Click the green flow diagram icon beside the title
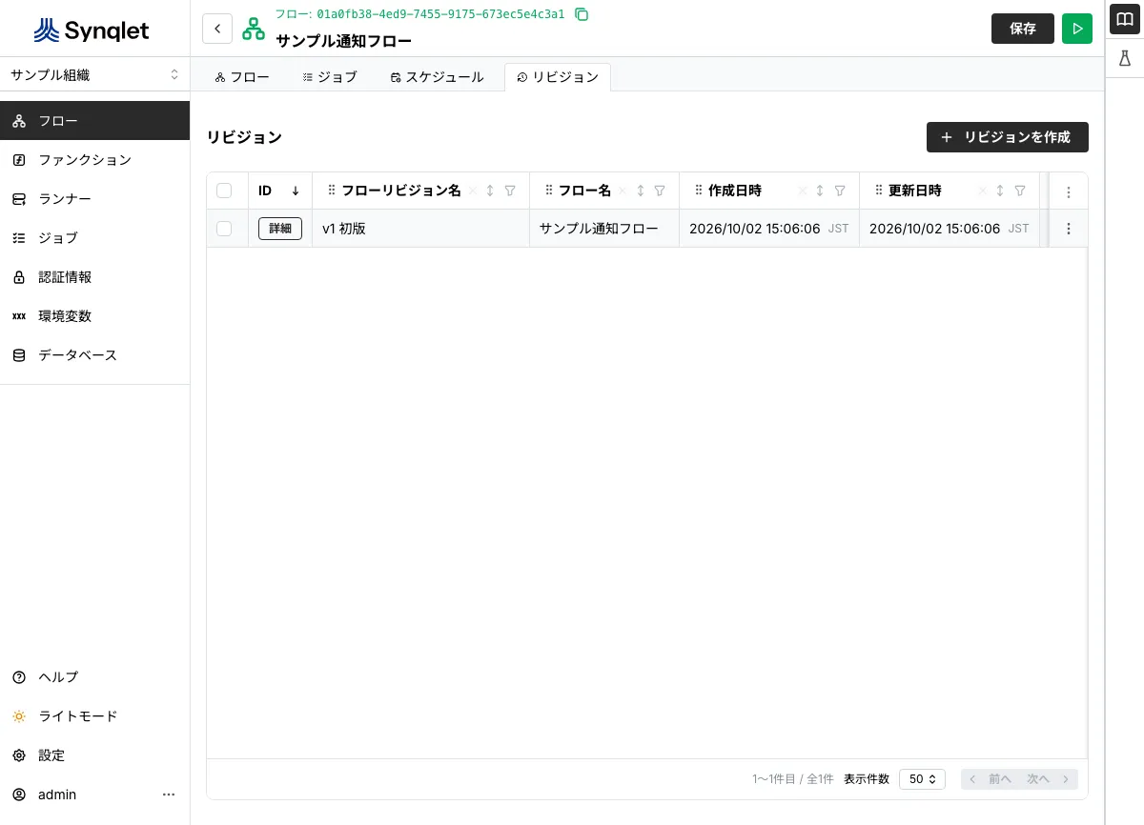The width and height of the screenshot is (1144, 825). tap(254, 29)
